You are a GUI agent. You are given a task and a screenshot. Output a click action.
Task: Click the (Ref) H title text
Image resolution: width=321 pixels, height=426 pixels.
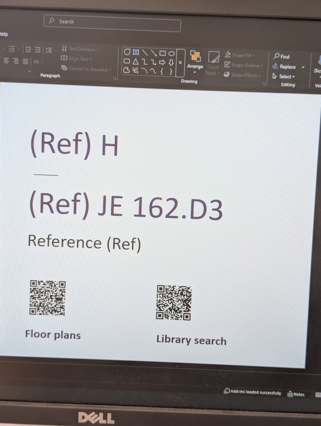pyautogui.click(x=75, y=144)
